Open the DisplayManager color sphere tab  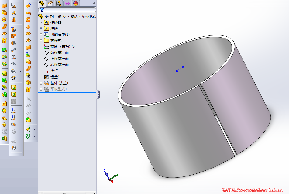click(x=76, y=3)
